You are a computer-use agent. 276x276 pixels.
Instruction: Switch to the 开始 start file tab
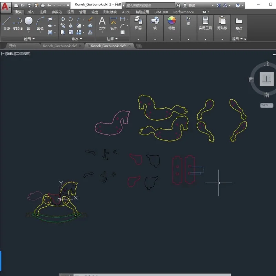click(x=12, y=46)
